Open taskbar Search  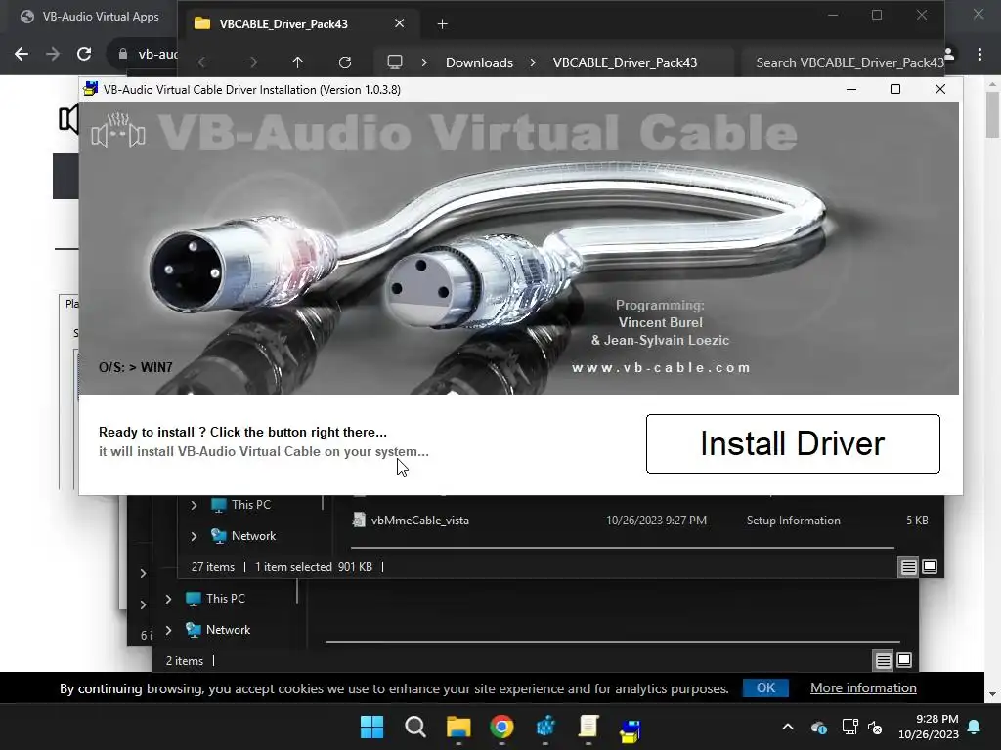[x=414, y=727]
